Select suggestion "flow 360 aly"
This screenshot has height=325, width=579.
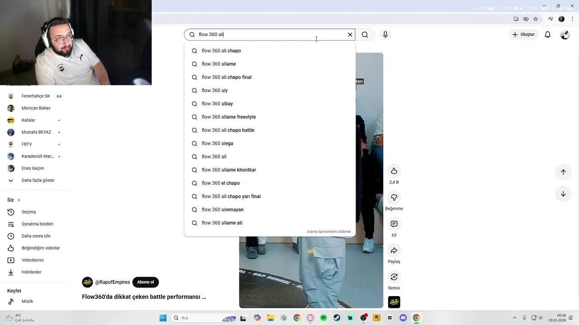tap(270, 91)
